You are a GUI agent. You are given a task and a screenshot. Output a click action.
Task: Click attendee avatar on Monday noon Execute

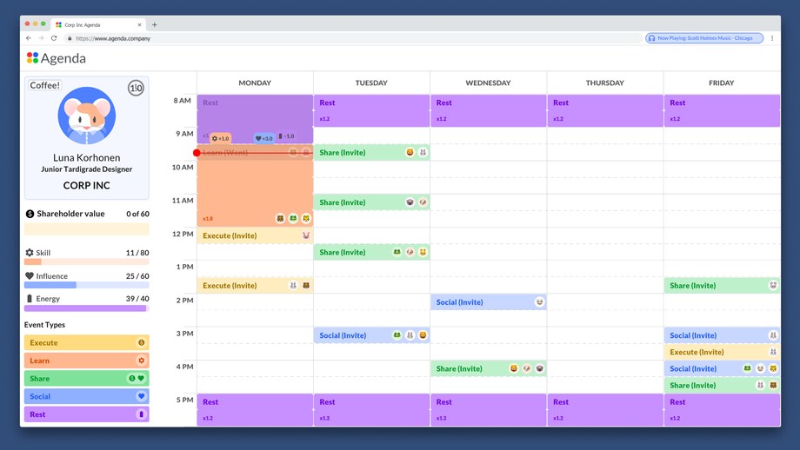[306, 235]
